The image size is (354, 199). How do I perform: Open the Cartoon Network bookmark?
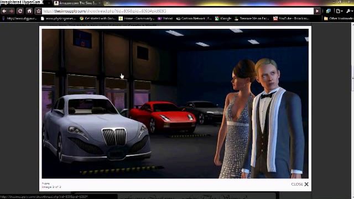click(x=194, y=18)
